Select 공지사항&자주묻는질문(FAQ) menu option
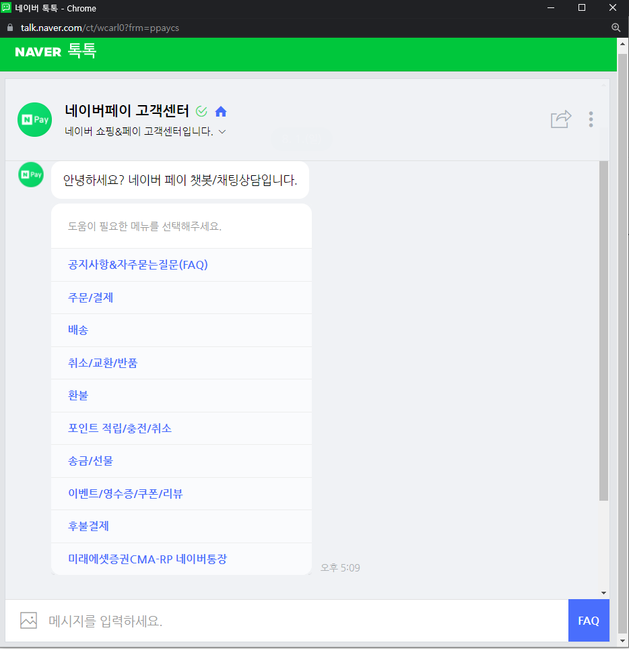Image resolution: width=629 pixels, height=649 pixels. pyautogui.click(x=182, y=265)
